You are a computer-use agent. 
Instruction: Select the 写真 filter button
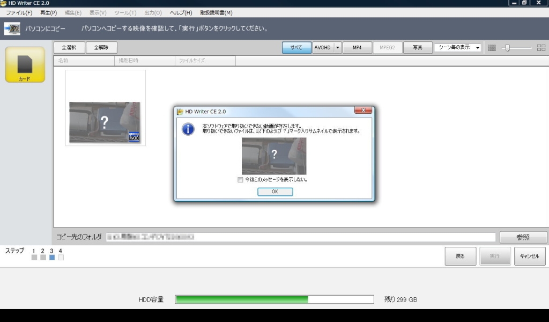tap(417, 48)
